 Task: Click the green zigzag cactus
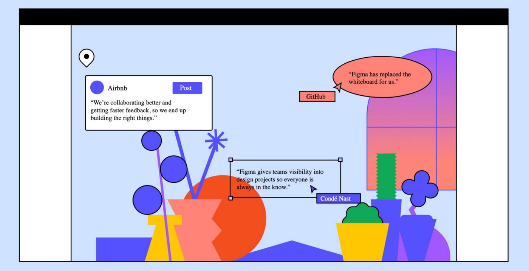[x=386, y=176]
